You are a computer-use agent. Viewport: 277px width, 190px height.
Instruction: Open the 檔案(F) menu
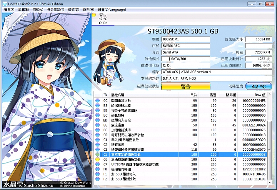pyautogui.click(x=9, y=10)
